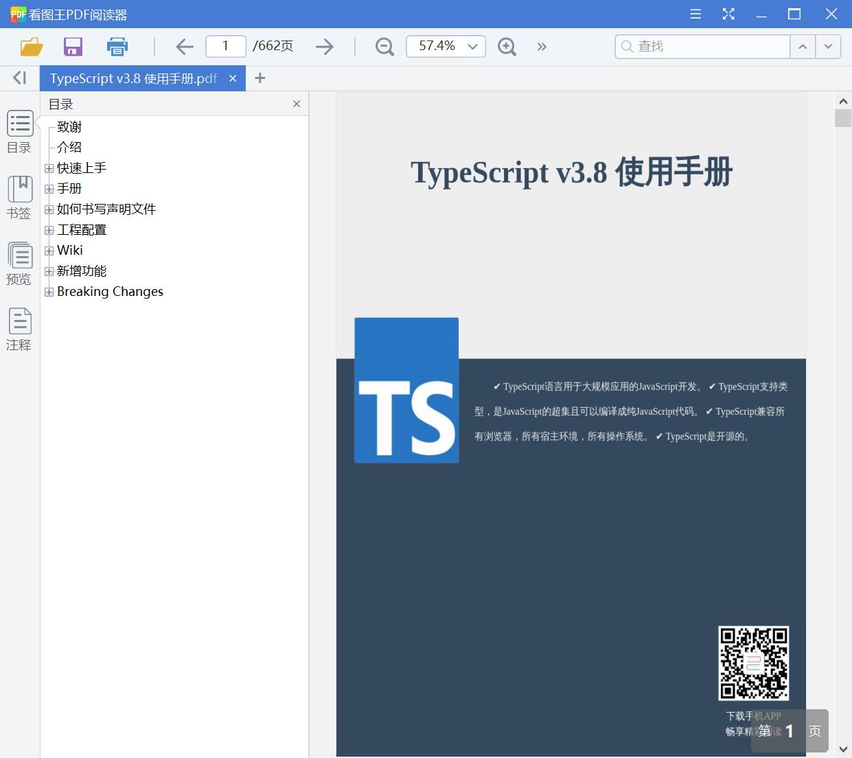Select 手册 outline entry
Viewport: 852px width, 758px height.
click(69, 189)
